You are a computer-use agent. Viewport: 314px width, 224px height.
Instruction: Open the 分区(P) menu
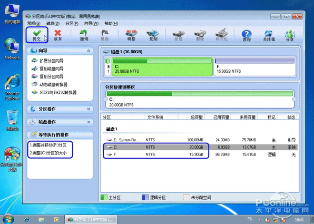pyautogui.click(x=72, y=23)
